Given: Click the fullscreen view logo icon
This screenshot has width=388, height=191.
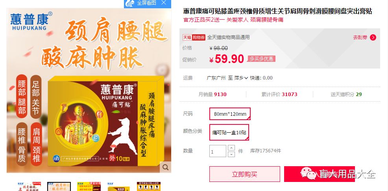Looking at the screenshot, I should click(x=130, y=3).
